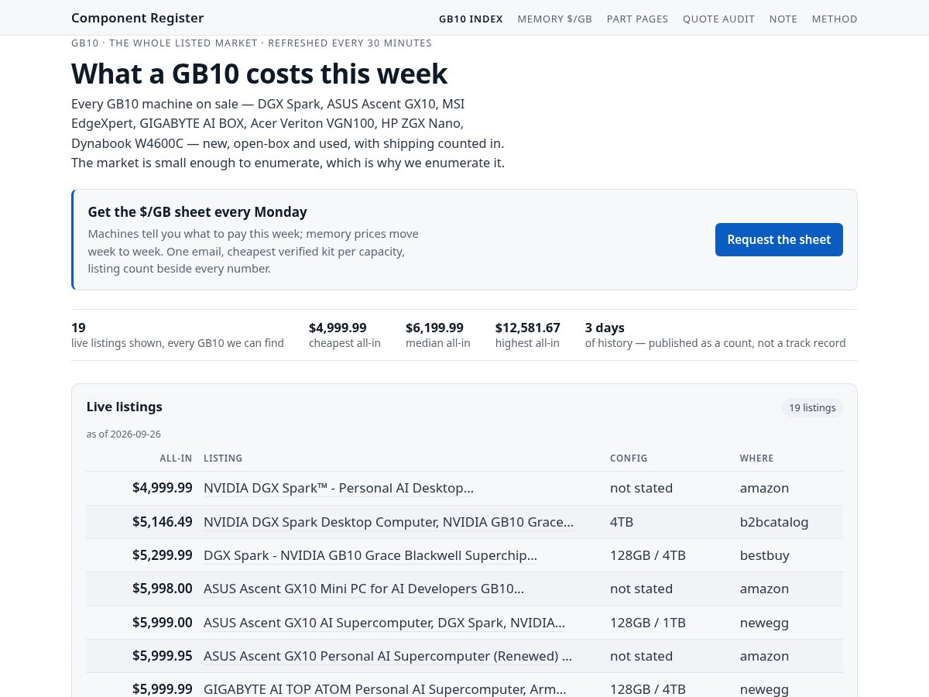The image size is (929, 697).
Task: Open NVIDIA DGX Spark Personal AI Desktop listing
Action: coord(338,488)
